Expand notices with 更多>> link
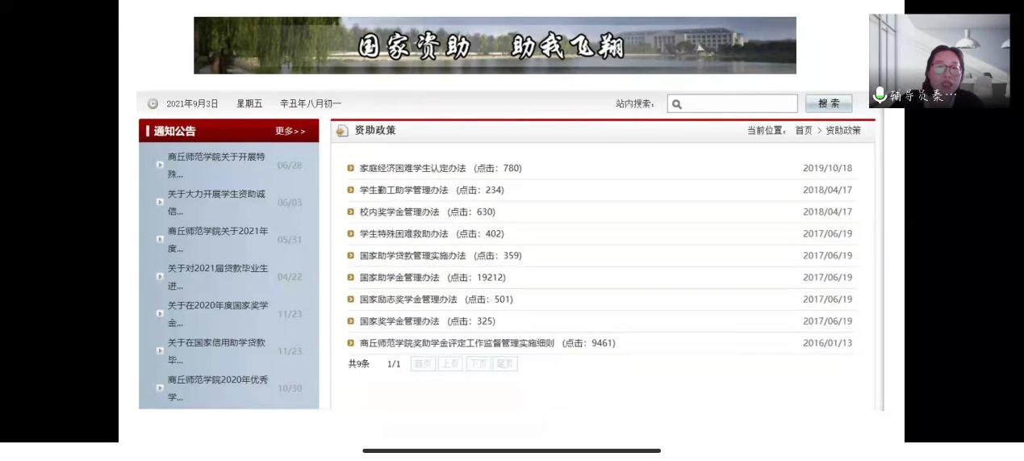 click(290, 132)
